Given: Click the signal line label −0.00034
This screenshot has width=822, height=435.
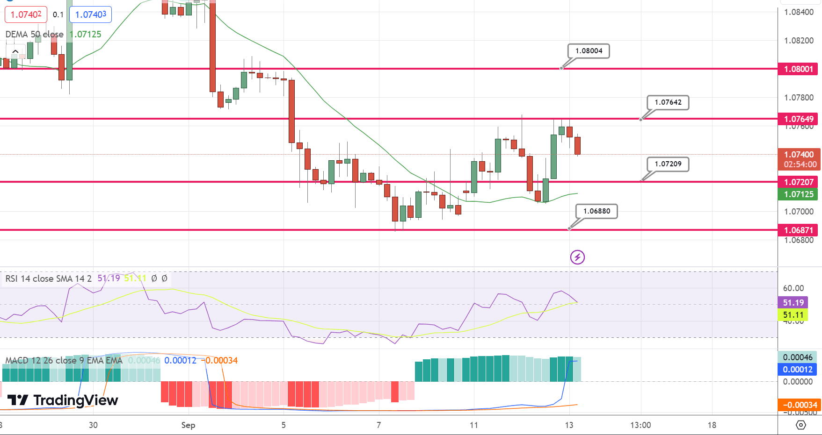Looking at the screenshot, I should pyautogui.click(x=799, y=405).
